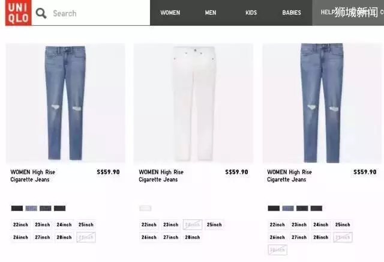Screen dimensions: 384x262
Task: Click white jeans product title link
Action: pyautogui.click(x=161, y=175)
